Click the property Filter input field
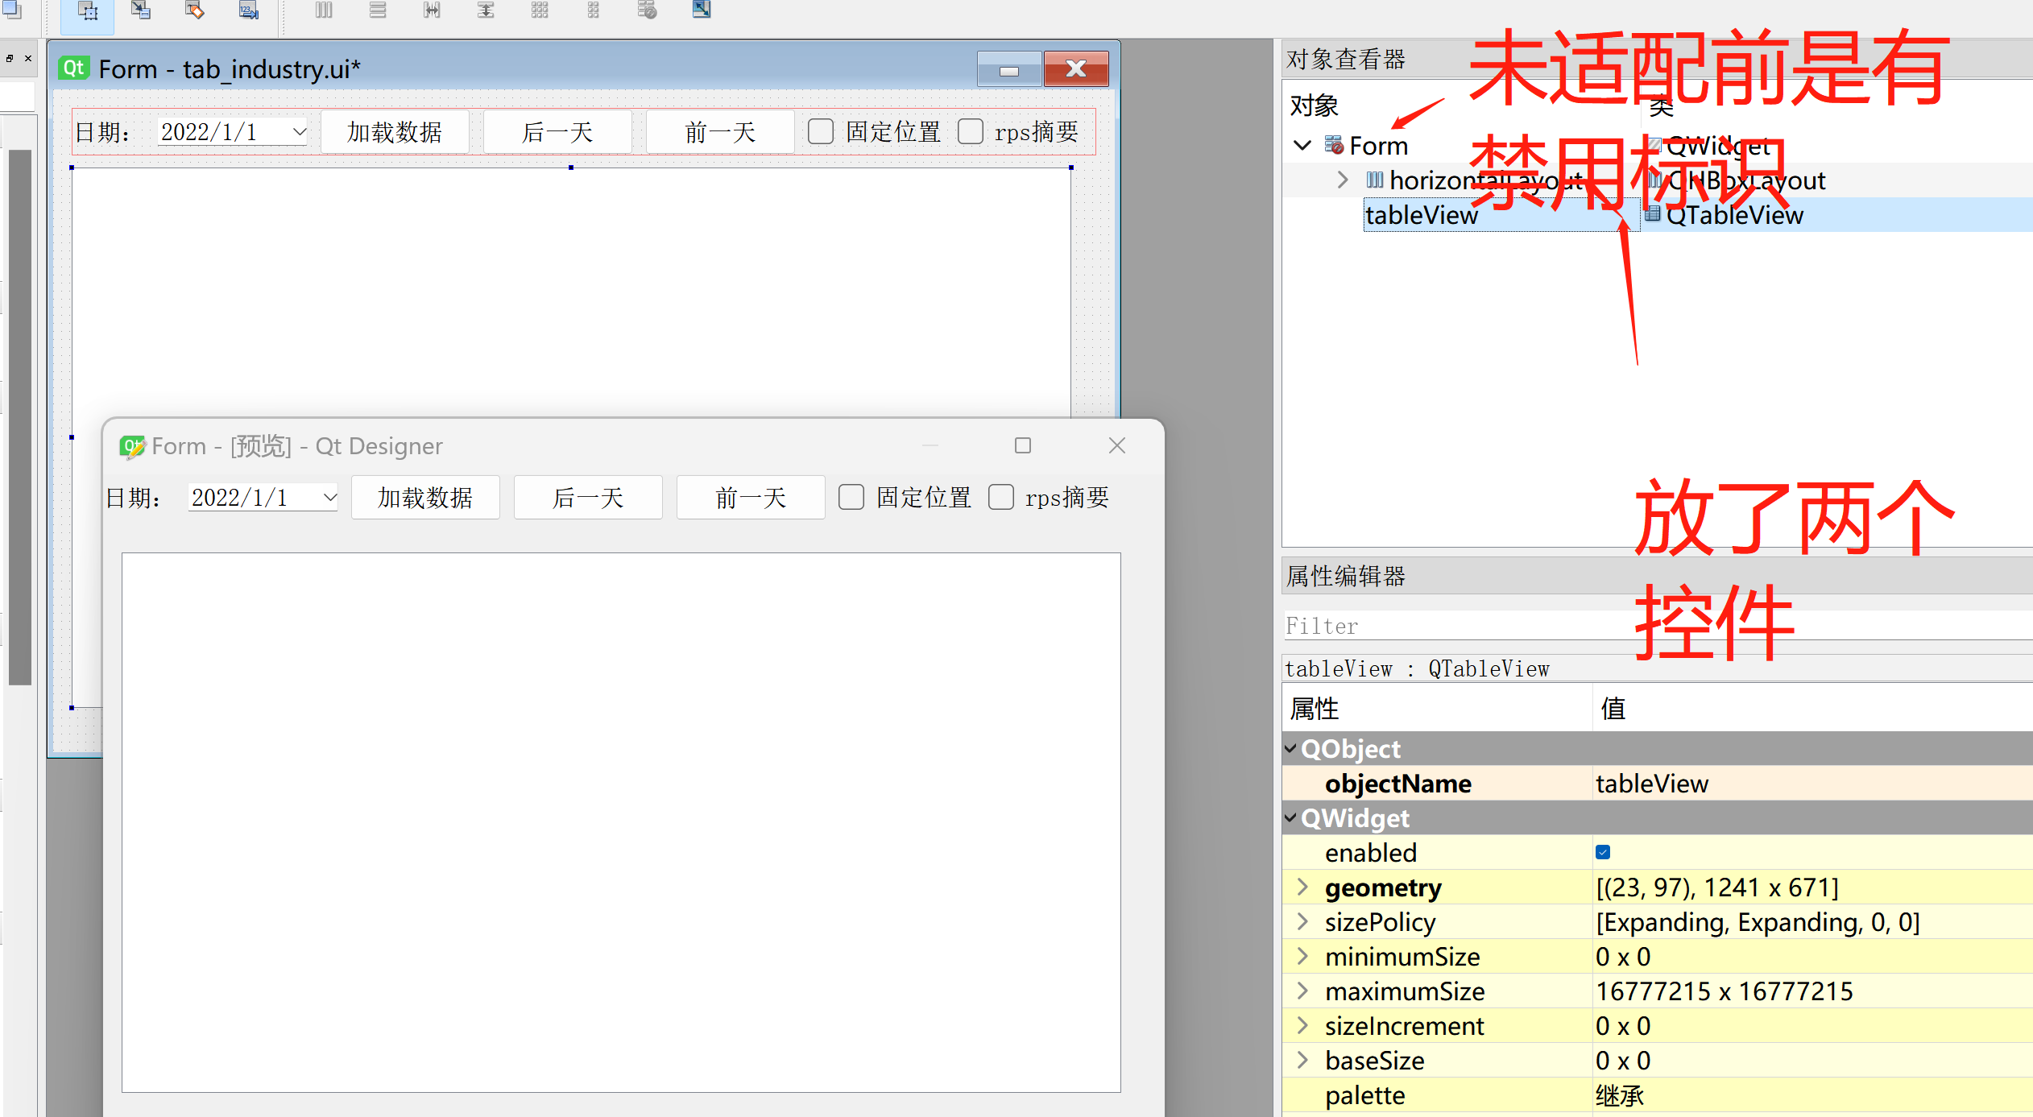Image resolution: width=2033 pixels, height=1117 pixels. click(x=1450, y=626)
